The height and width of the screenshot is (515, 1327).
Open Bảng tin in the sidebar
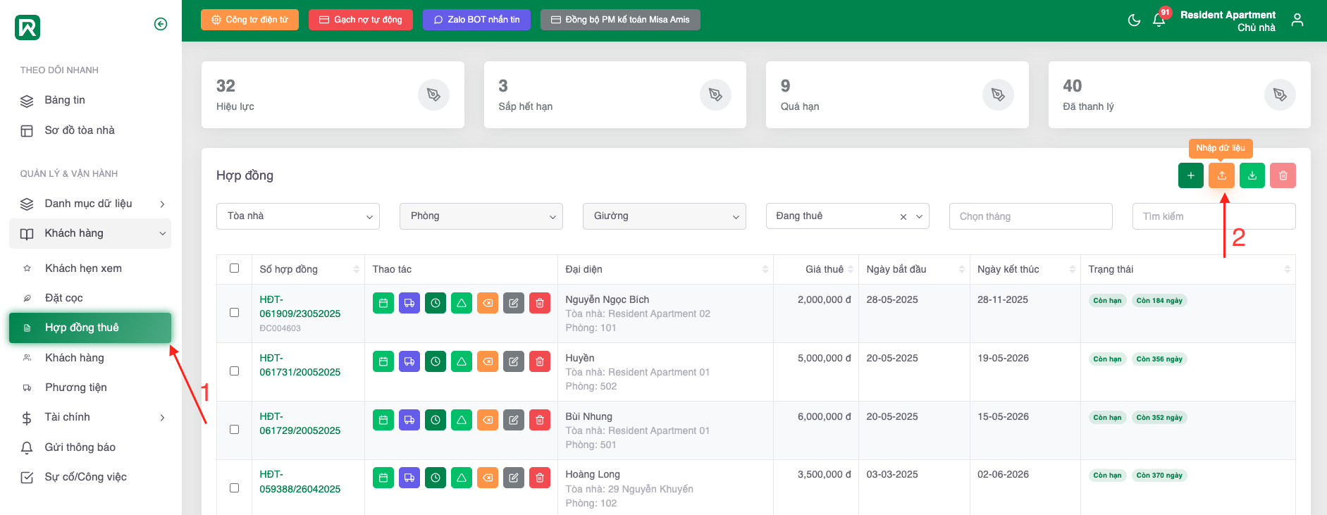pos(90,100)
